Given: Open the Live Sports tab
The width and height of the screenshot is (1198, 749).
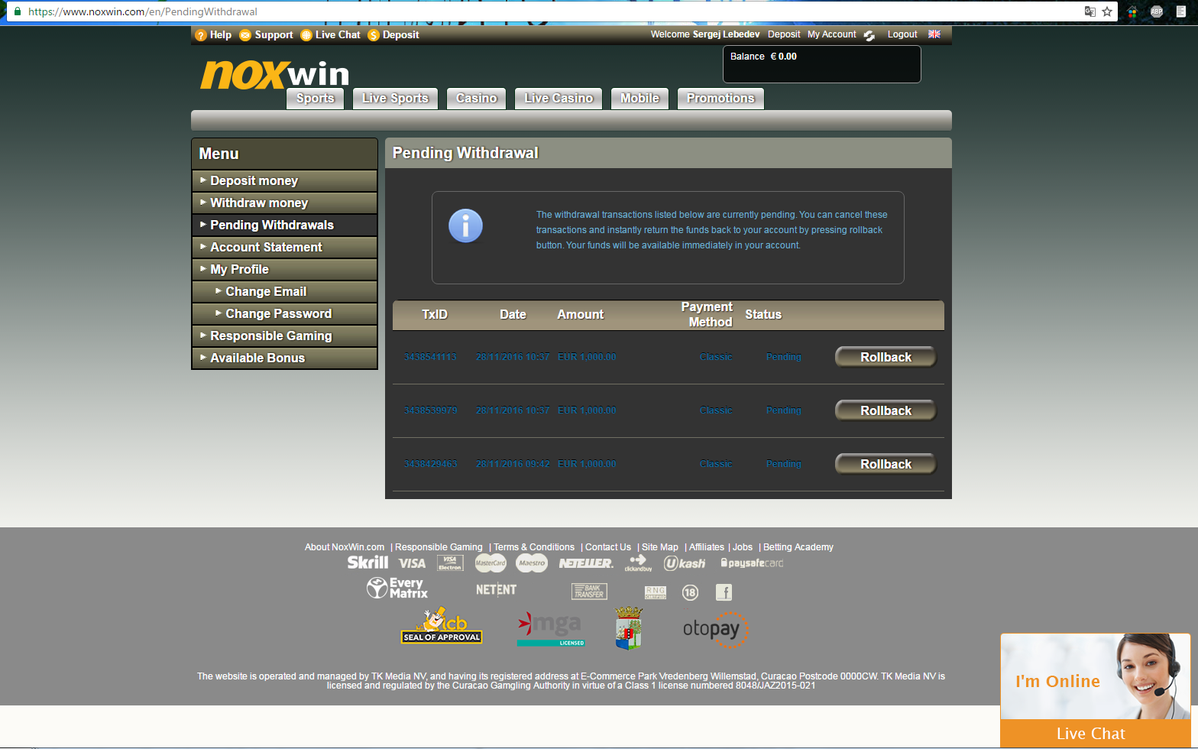Looking at the screenshot, I should 395,99.
